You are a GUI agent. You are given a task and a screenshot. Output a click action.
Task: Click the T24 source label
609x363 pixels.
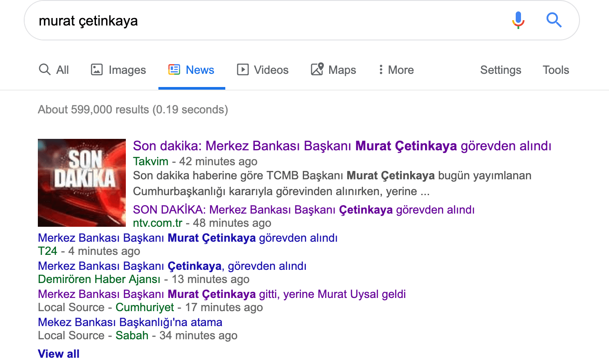[48, 251]
